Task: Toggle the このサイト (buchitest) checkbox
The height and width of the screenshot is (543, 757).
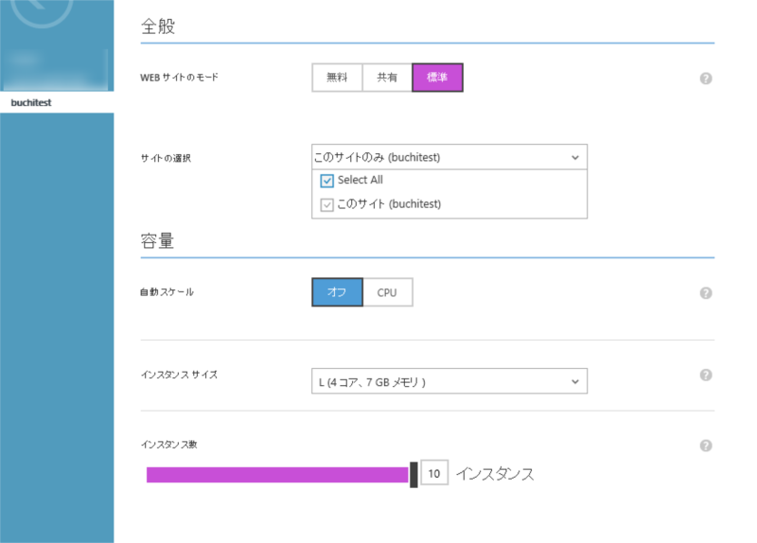Action: pos(327,204)
